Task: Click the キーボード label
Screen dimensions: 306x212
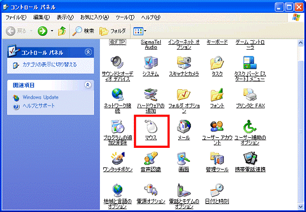Action: pos(217,42)
